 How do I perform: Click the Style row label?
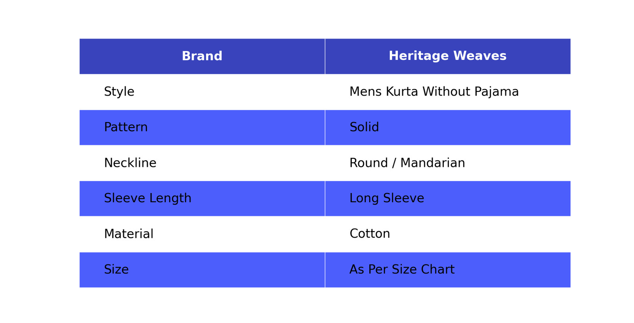(x=119, y=92)
